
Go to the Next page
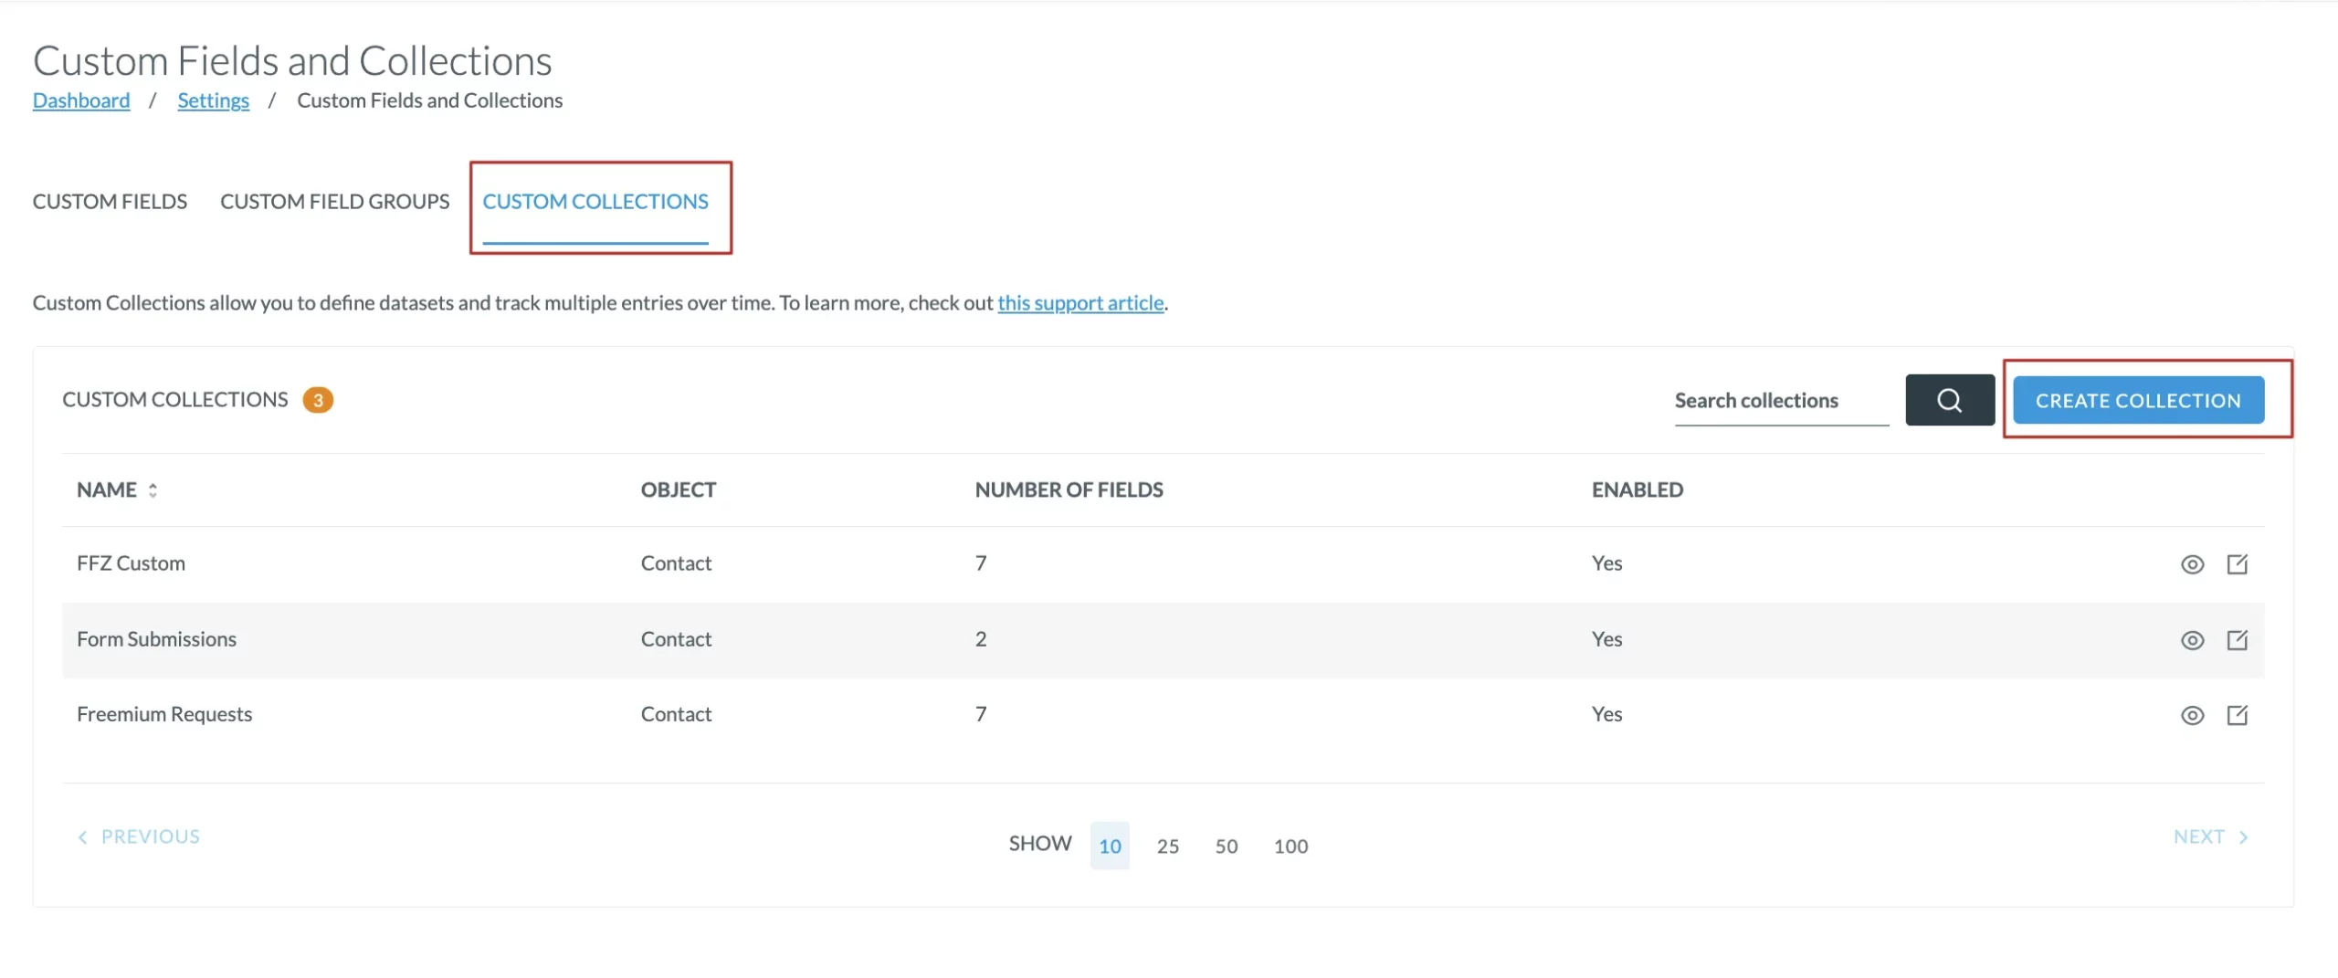point(2209,836)
